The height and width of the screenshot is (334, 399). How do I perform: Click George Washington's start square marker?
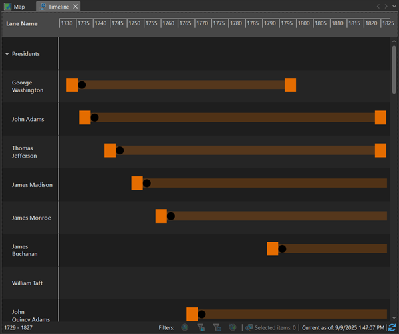click(x=72, y=84)
